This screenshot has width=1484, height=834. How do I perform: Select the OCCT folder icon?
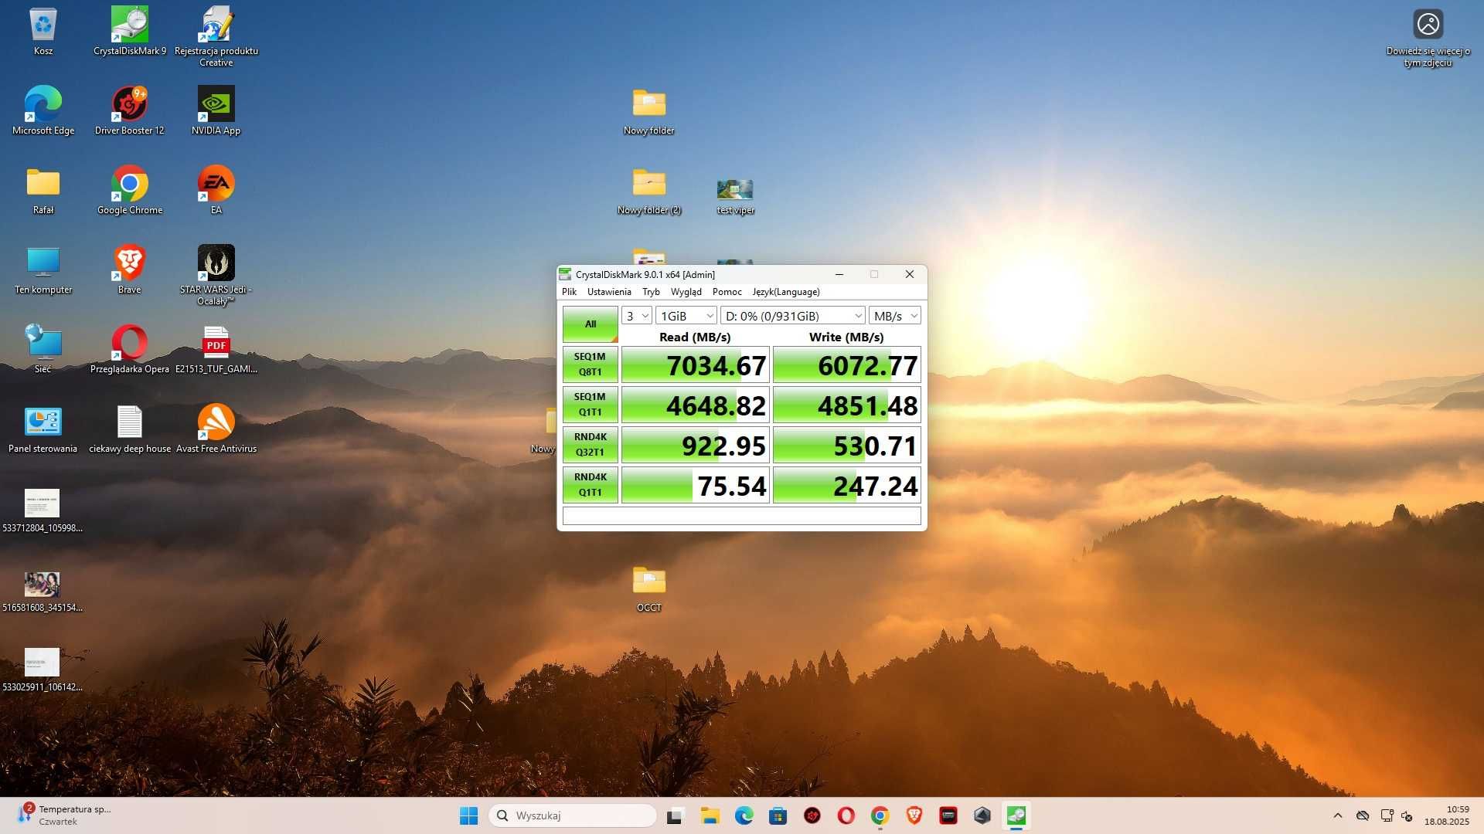pos(649,588)
